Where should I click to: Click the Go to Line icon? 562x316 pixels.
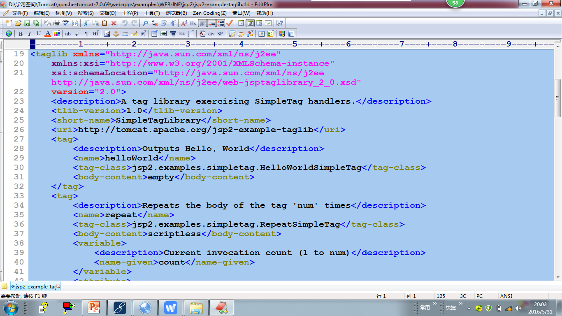click(x=173, y=23)
